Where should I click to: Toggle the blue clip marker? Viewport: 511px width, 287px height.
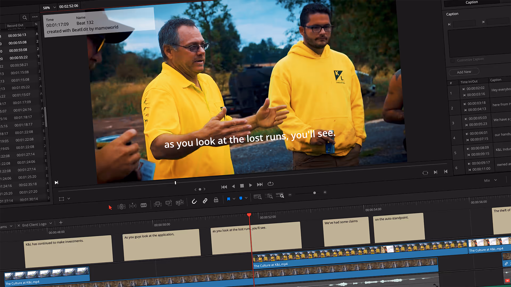click(x=241, y=198)
